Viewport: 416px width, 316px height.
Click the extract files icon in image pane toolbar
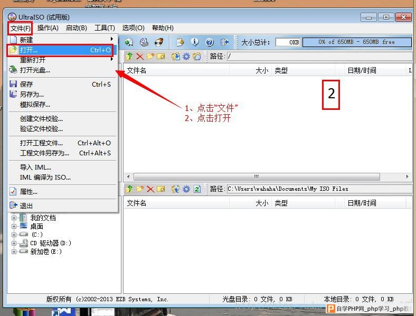[175, 57]
